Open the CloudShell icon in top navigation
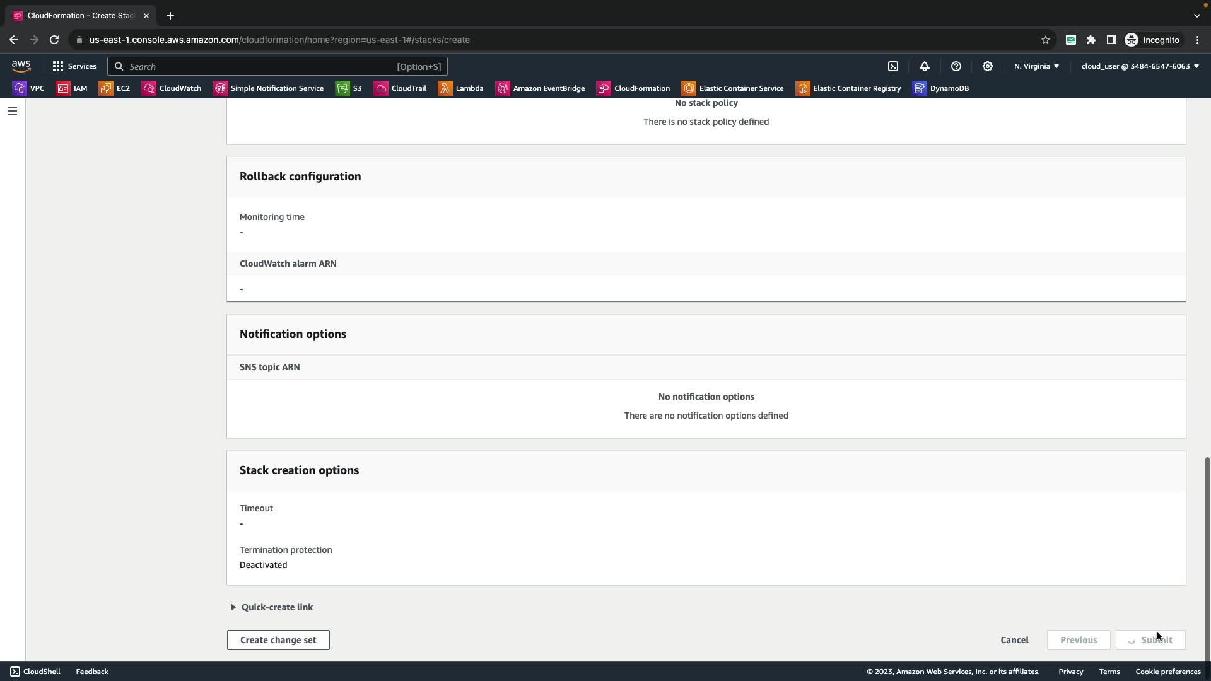This screenshot has height=681, width=1211. (x=893, y=66)
